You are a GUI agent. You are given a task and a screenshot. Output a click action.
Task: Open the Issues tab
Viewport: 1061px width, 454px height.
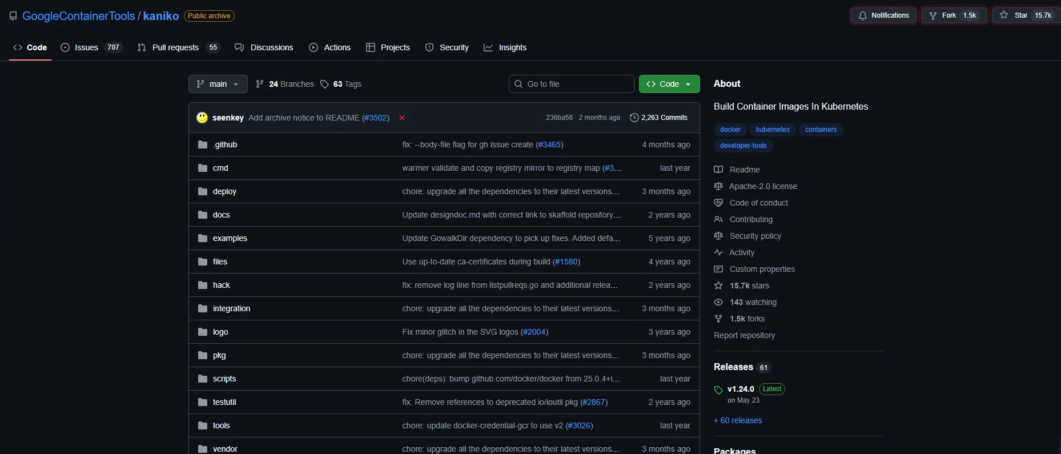click(91, 47)
